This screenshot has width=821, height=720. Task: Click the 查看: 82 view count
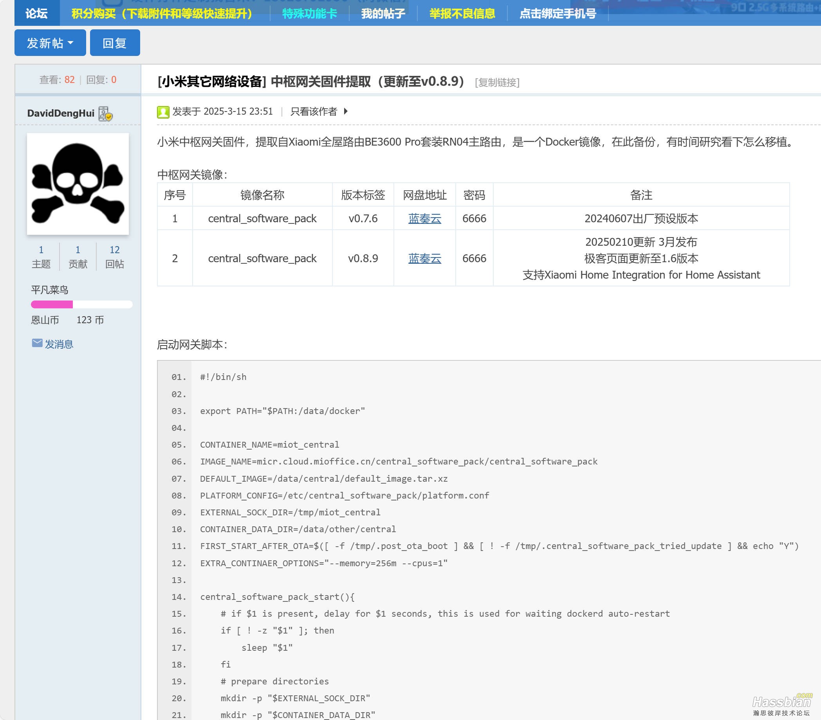tap(57, 80)
